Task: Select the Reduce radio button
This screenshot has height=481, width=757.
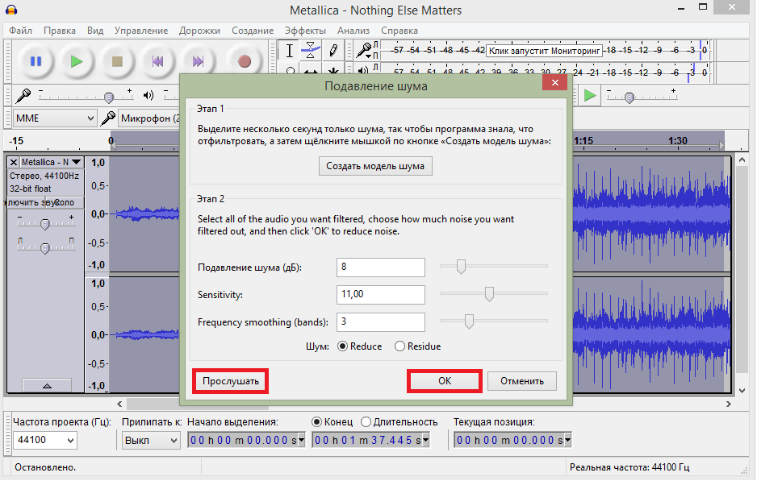Action: click(342, 346)
